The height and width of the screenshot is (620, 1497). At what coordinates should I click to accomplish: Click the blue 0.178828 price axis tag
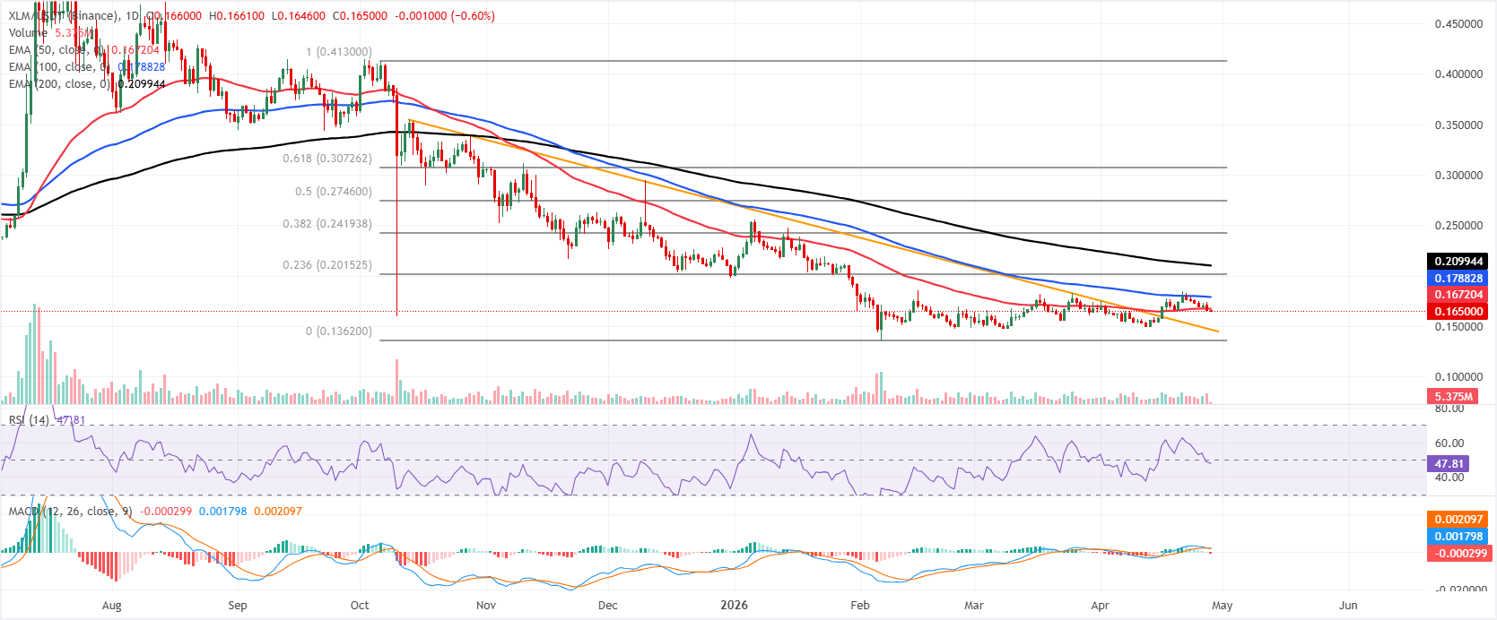coord(1458,279)
